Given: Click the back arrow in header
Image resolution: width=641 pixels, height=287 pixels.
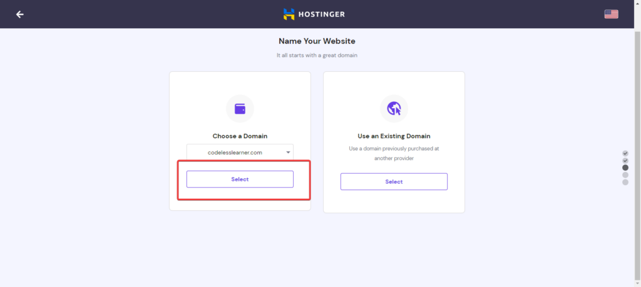Looking at the screenshot, I should (x=19, y=14).
